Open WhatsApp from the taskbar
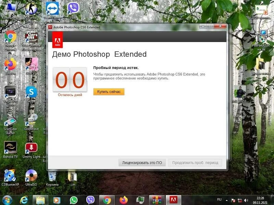 point(74,200)
